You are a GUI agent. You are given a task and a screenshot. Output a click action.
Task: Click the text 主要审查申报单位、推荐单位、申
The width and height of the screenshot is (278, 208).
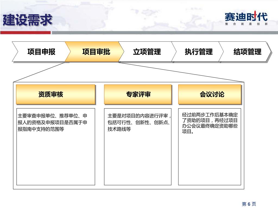[52, 116]
